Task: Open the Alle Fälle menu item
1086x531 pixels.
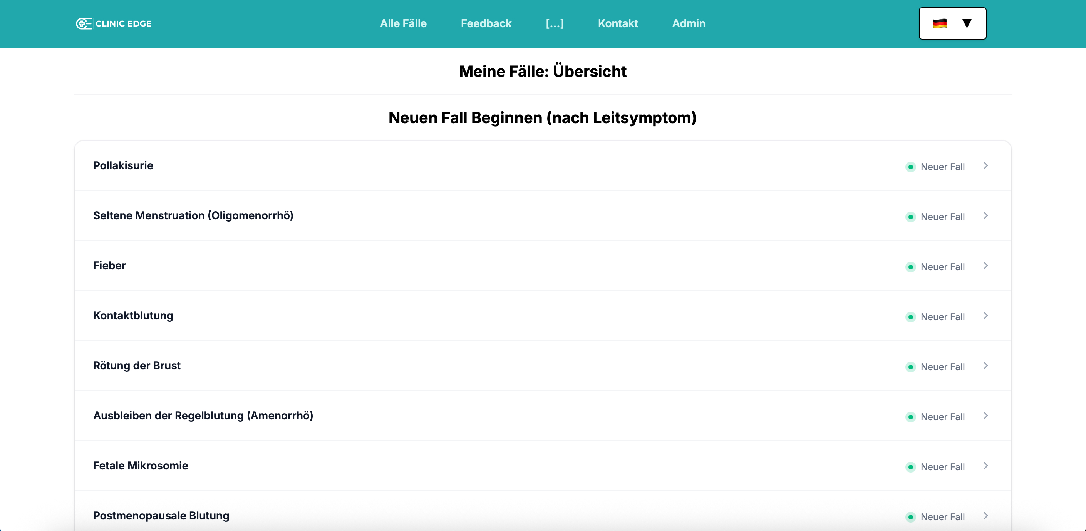Action: (x=403, y=23)
